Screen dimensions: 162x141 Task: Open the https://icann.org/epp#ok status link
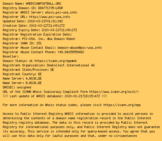[56, 61]
